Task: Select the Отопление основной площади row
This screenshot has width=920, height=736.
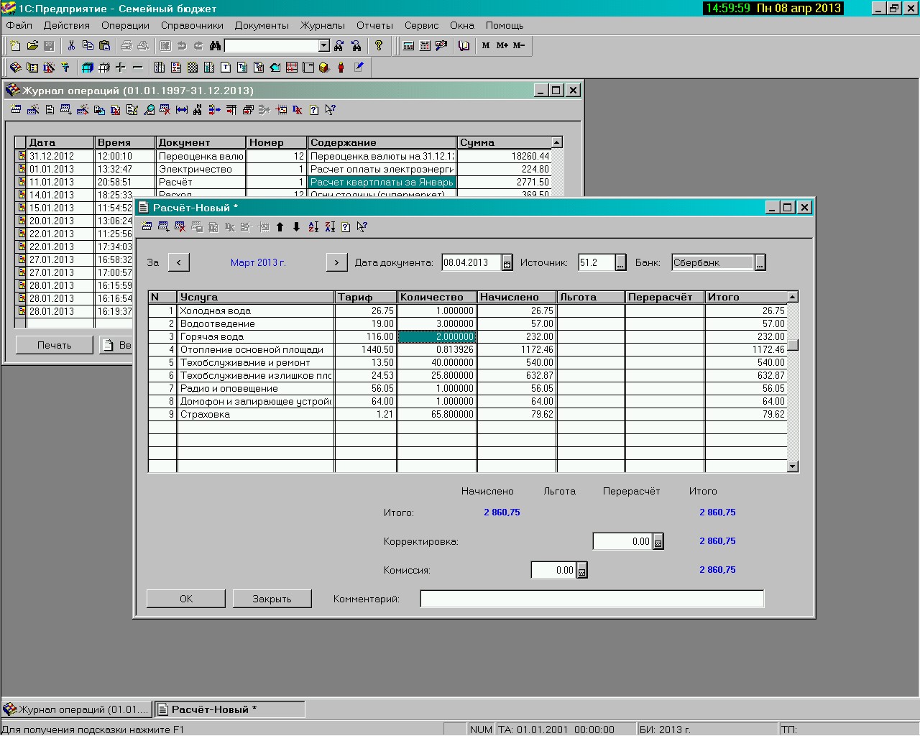Action: point(467,350)
